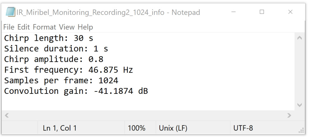Open the Edit menu
The image size is (309, 137).
[24, 27]
